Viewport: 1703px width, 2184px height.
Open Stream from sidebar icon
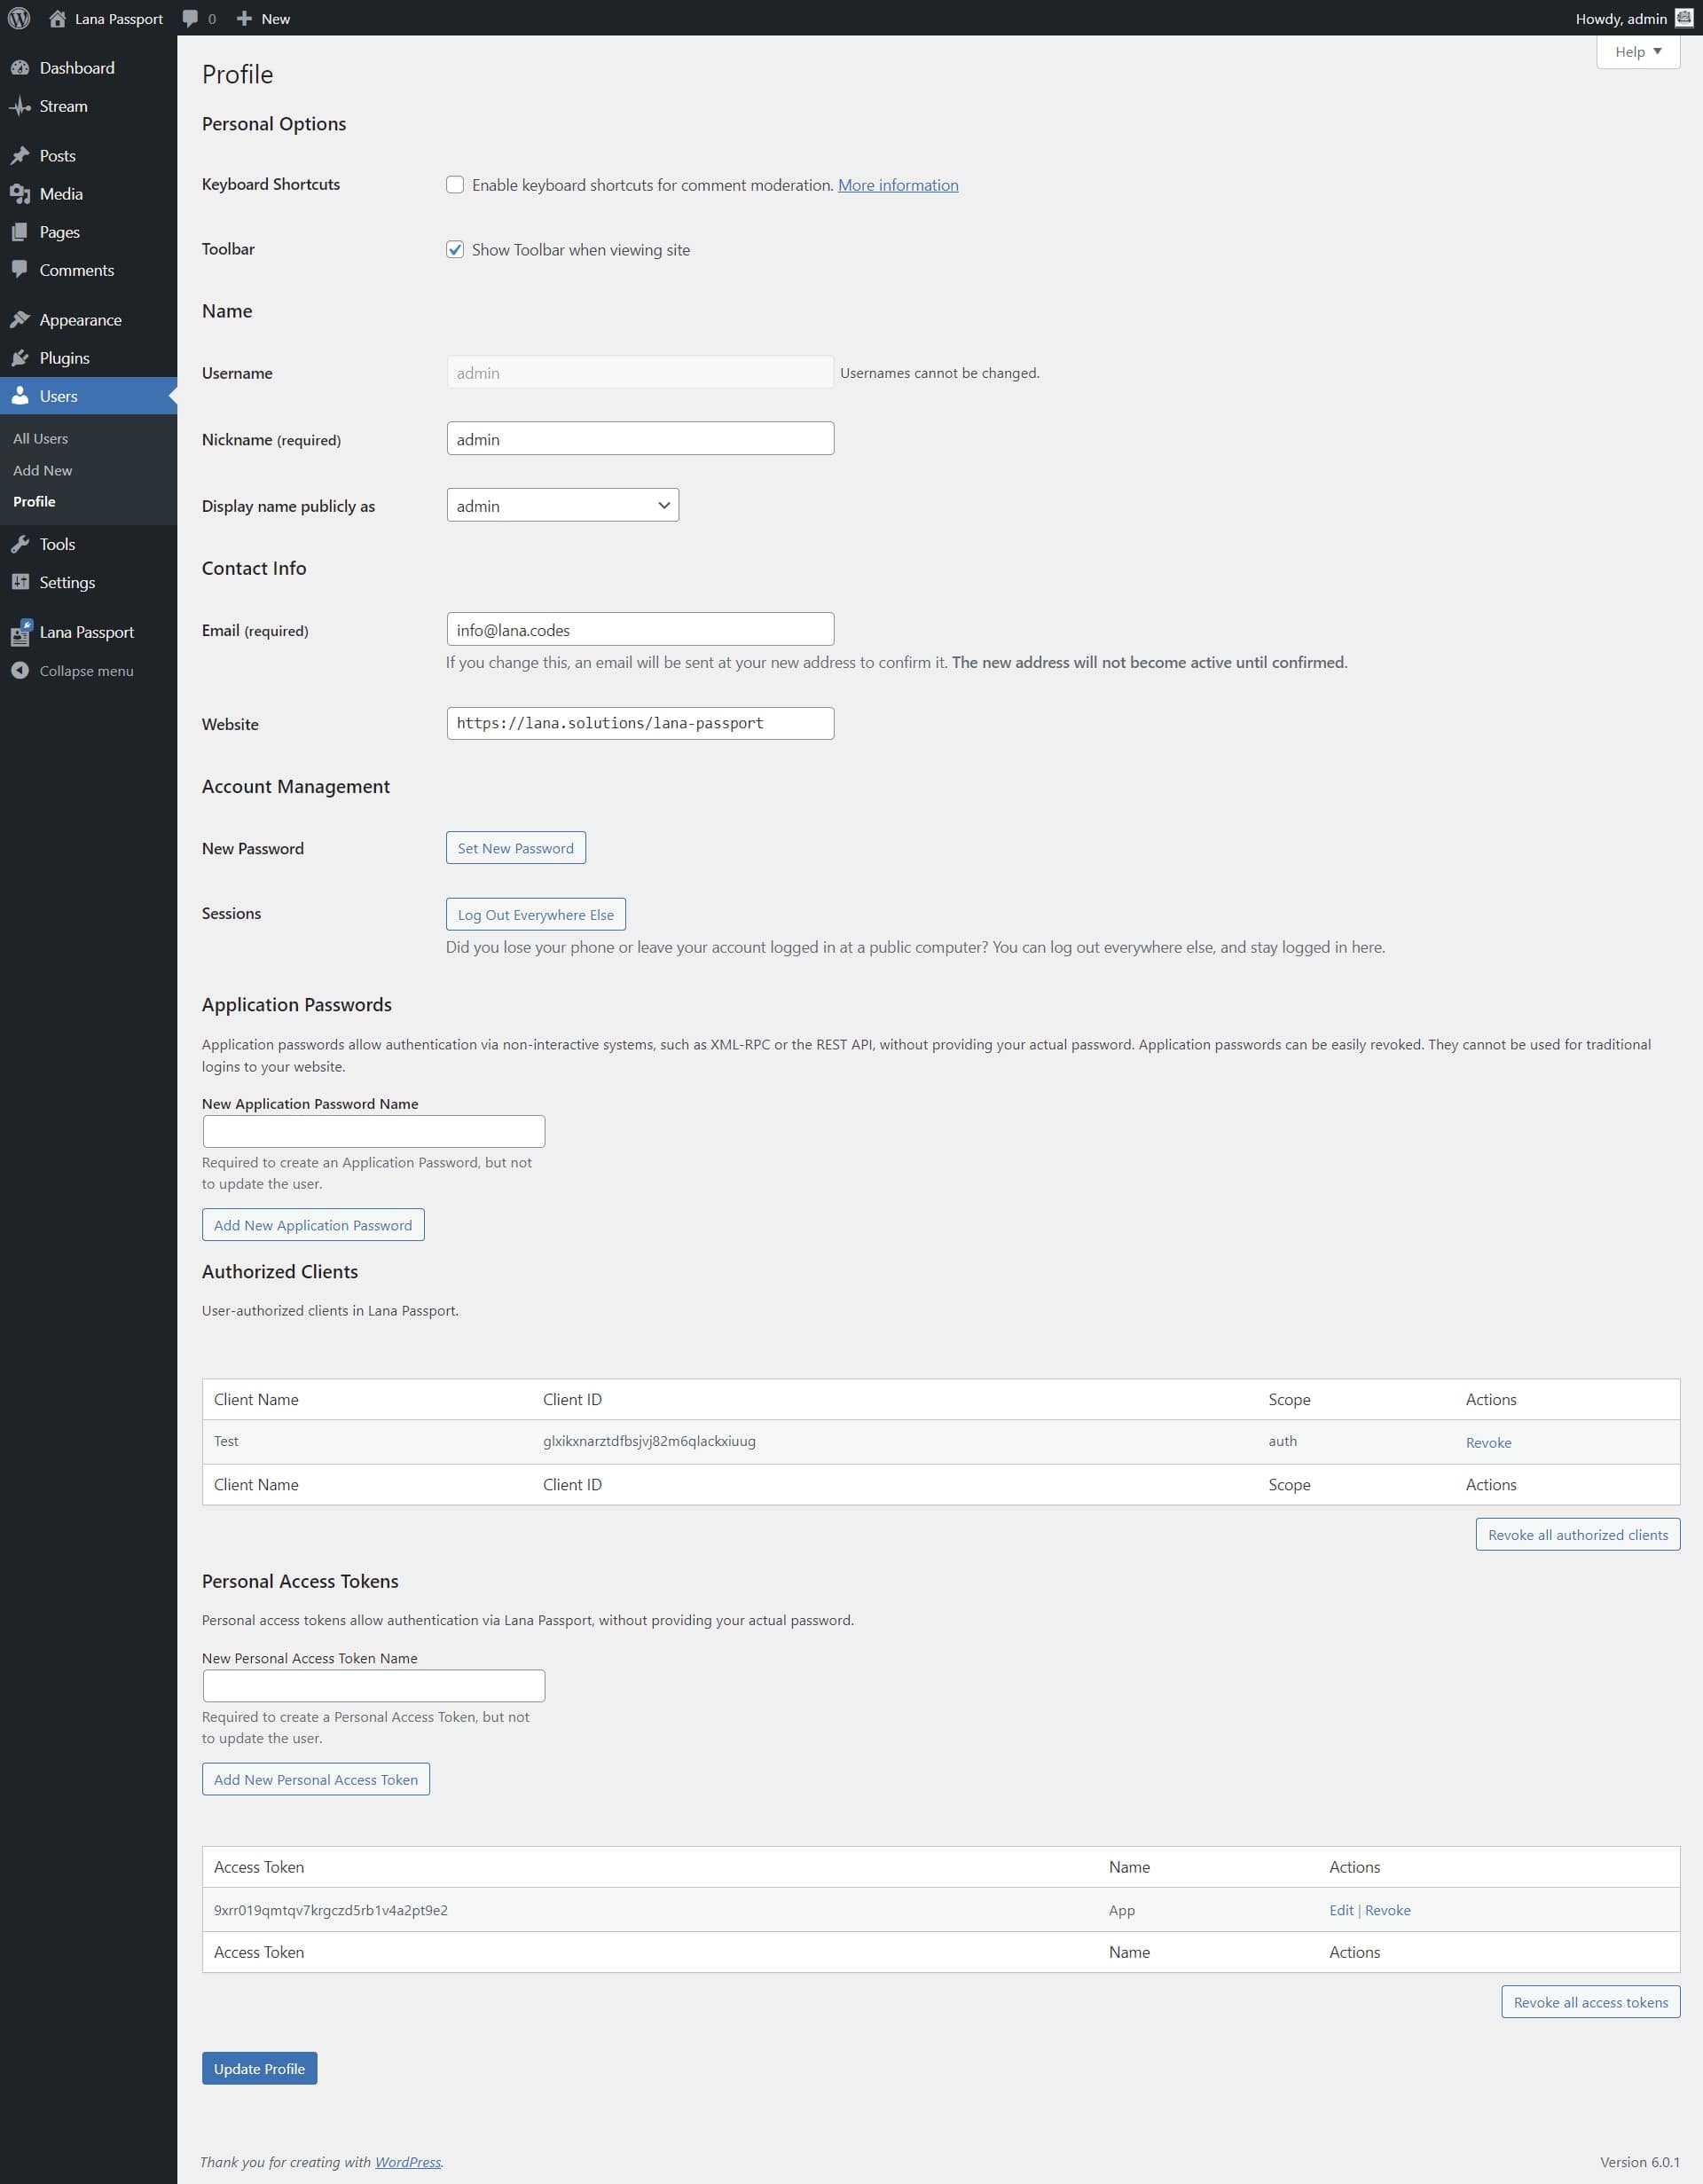coord(20,106)
